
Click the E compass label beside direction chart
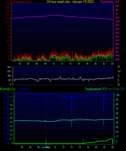click(118, 80)
